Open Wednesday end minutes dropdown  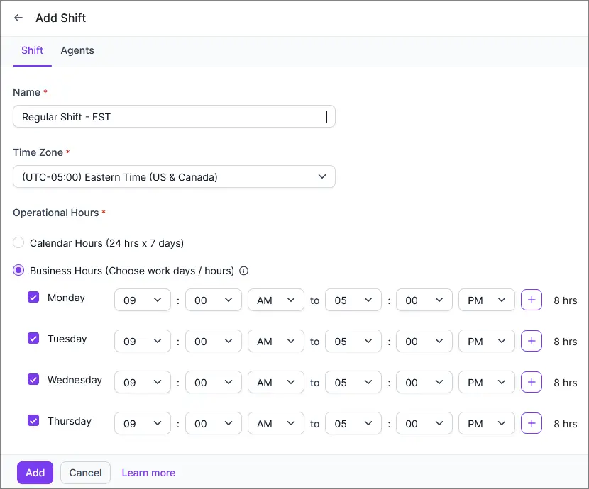424,382
